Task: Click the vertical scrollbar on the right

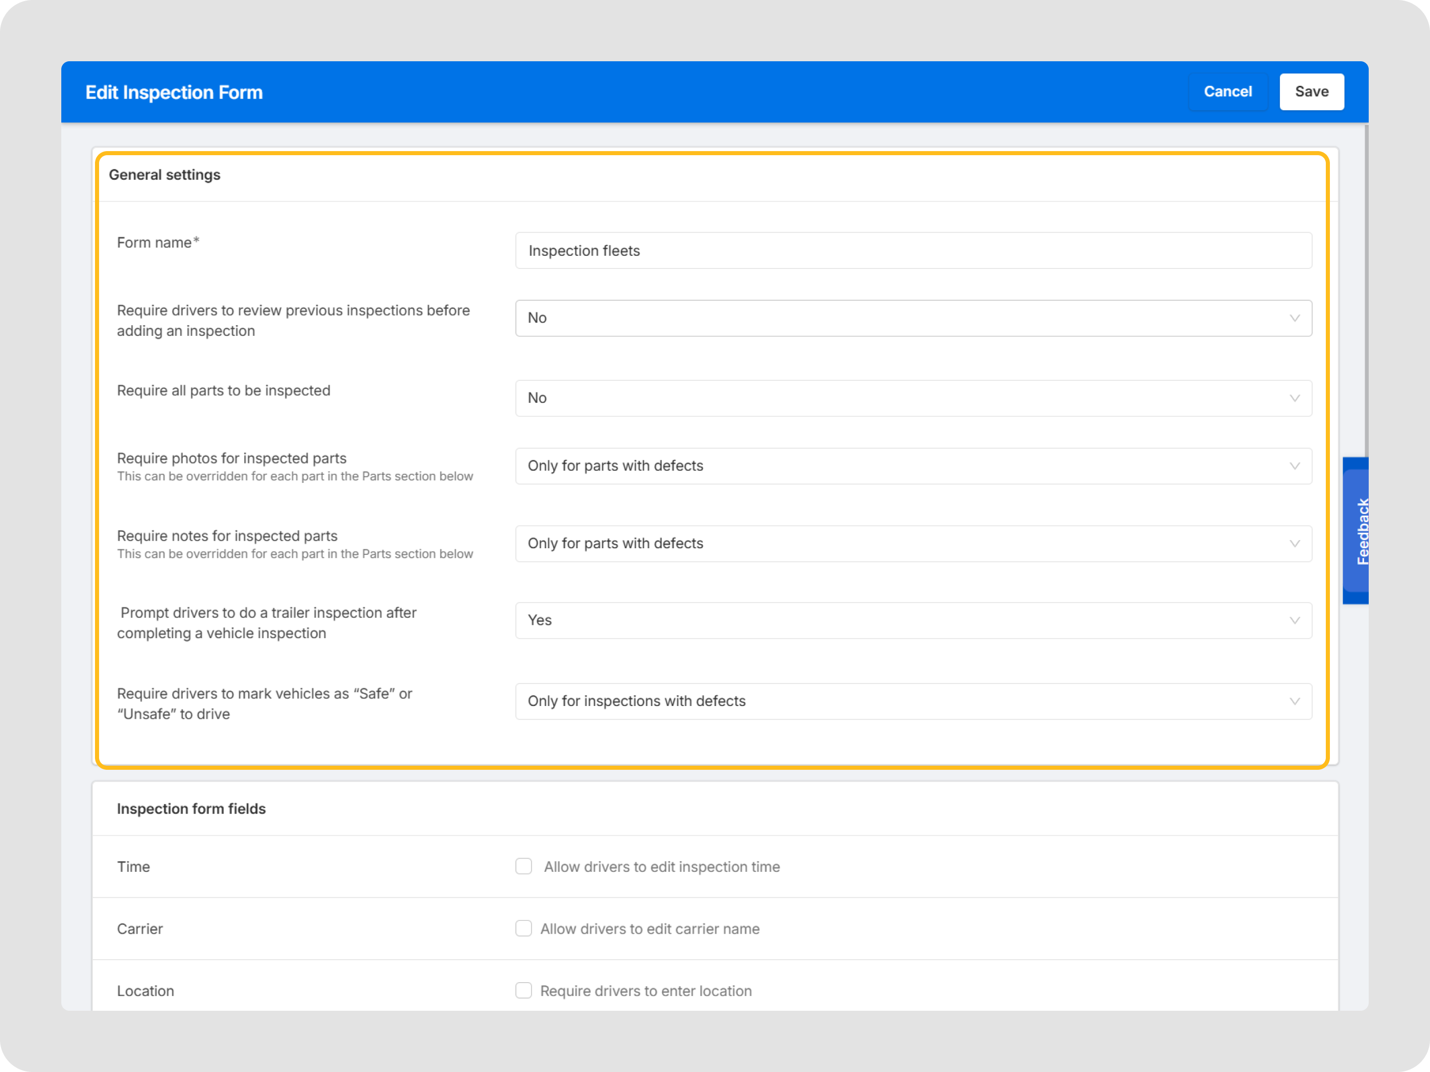Action: (x=1366, y=291)
